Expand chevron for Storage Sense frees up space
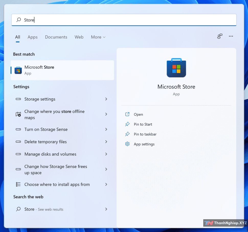The width and height of the screenshot is (248, 232). coord(106,169)
